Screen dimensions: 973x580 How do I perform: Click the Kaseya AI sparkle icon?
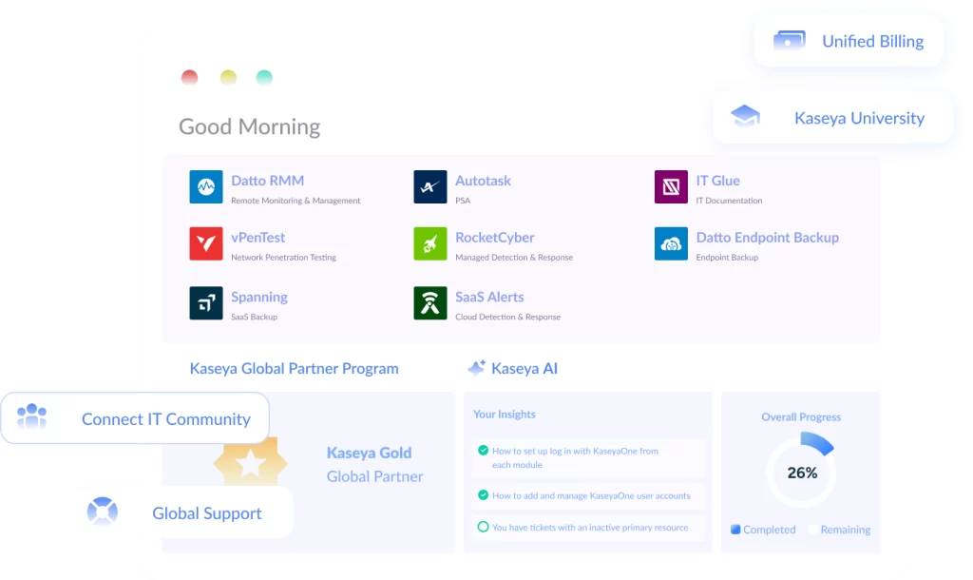[475, 368]
